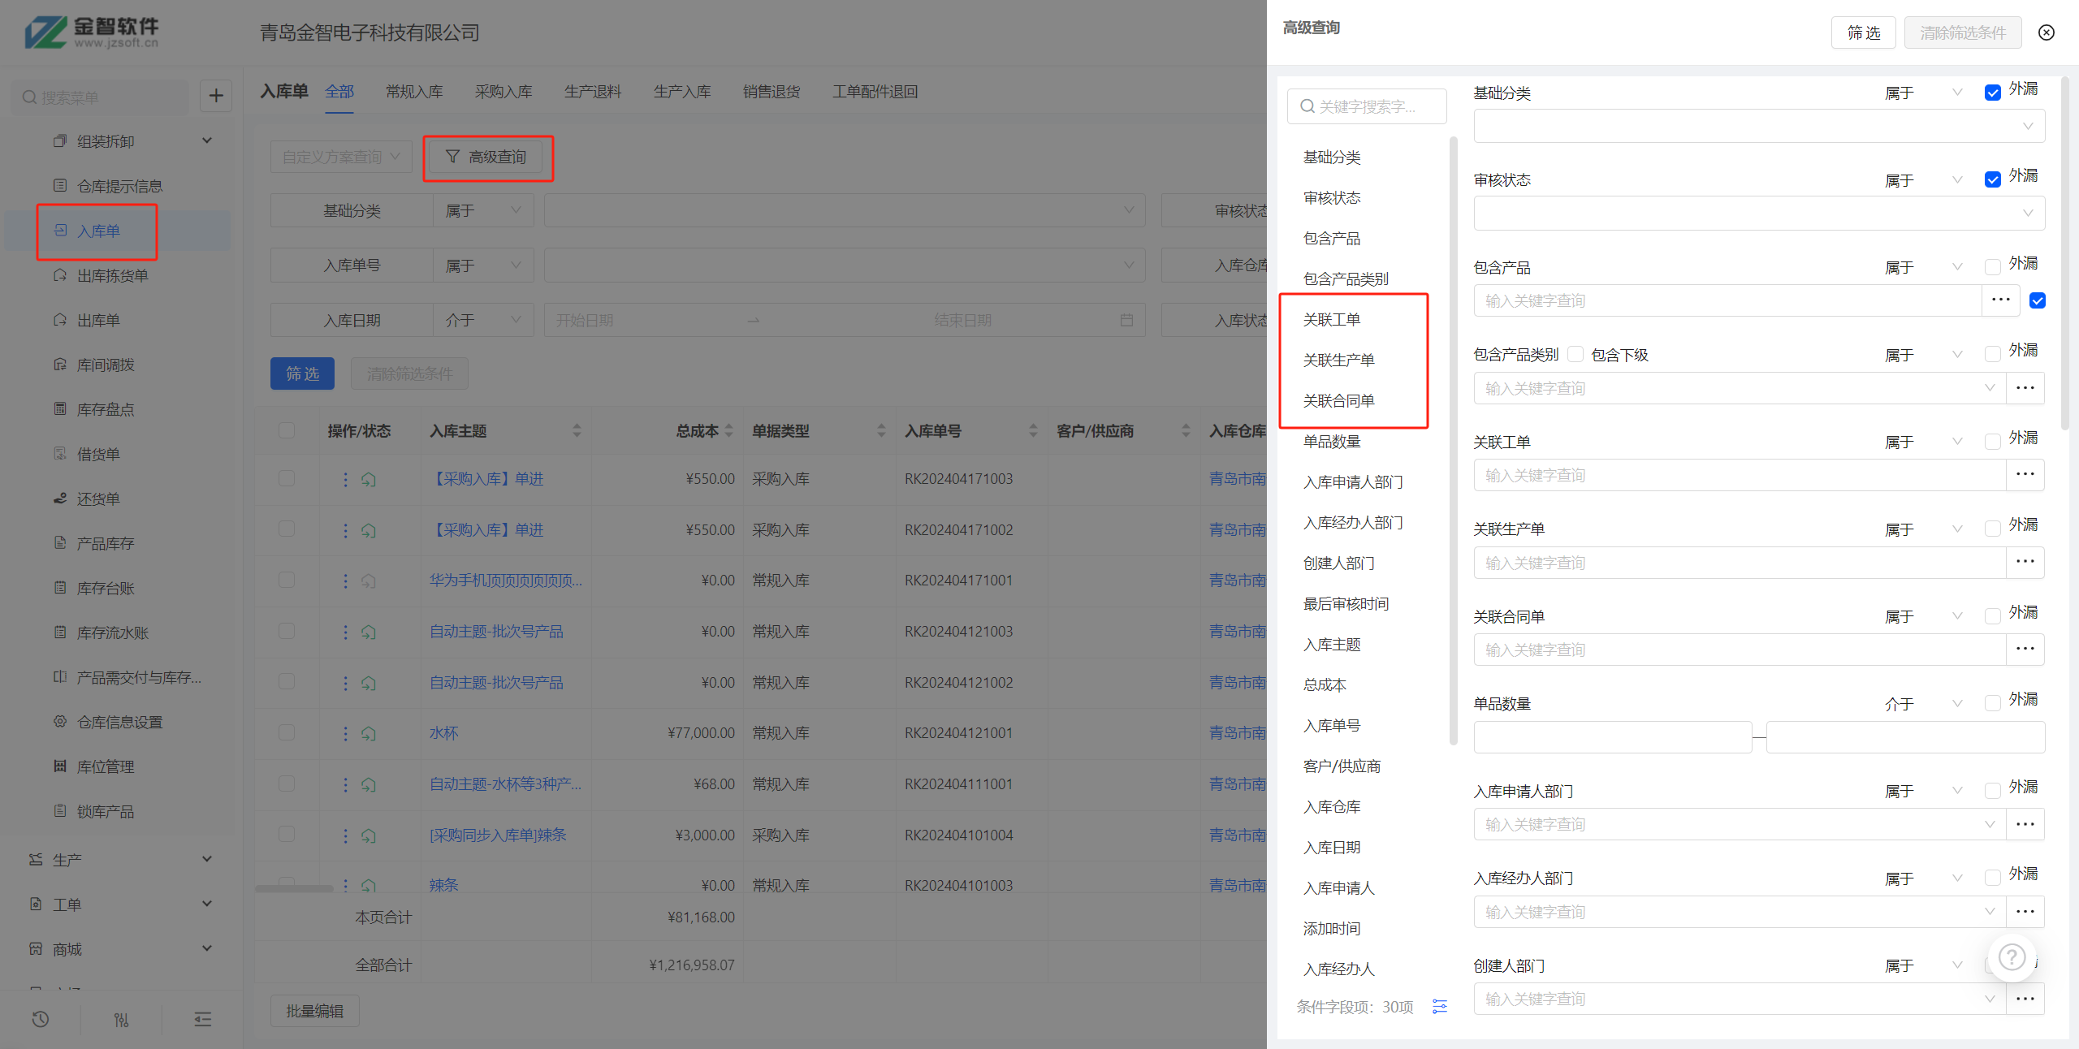Open 介于 operator dropdown for 单品数量

point(1921,703)
